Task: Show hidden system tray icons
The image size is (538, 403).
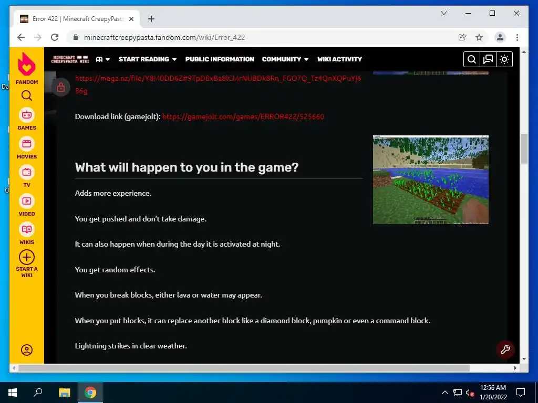Action: point(444,393)
